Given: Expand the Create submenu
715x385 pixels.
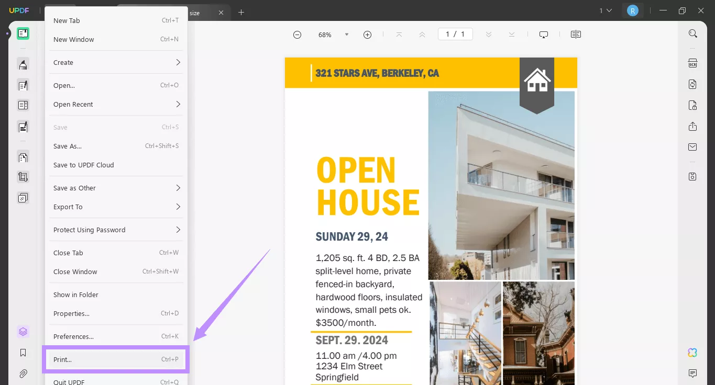Looking at the screenshot, I should (116, 62).
